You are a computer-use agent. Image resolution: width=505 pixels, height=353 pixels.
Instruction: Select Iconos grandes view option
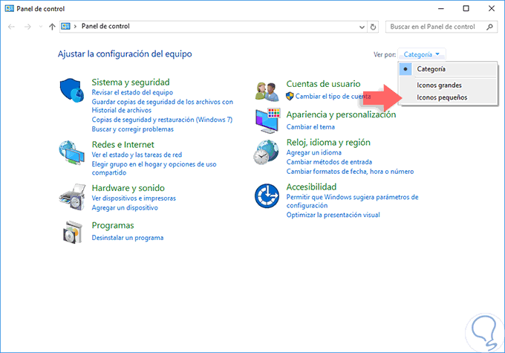[448, 85]
